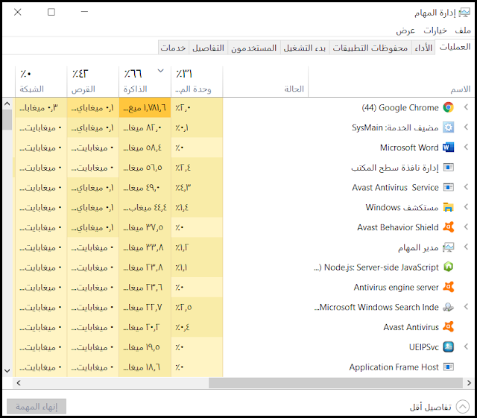477x418 pixels.
Task: Click Microsoft Word memory value ٥٨,٤
Action: 145,148
